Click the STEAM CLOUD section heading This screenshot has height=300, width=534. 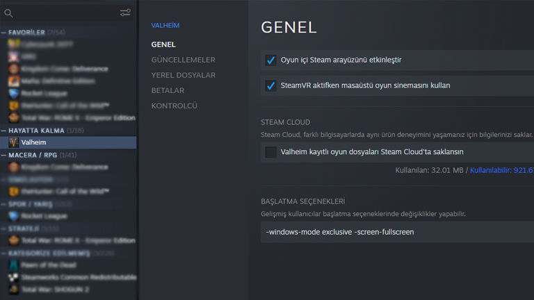(x=285, y=122)
